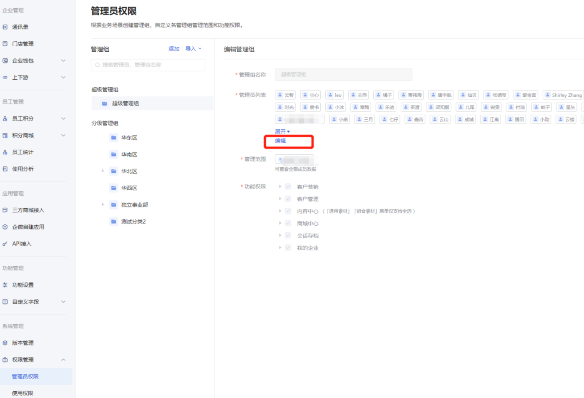Click the leo admin tag
This screenshot has width=584, height=398.
[335, 95]
